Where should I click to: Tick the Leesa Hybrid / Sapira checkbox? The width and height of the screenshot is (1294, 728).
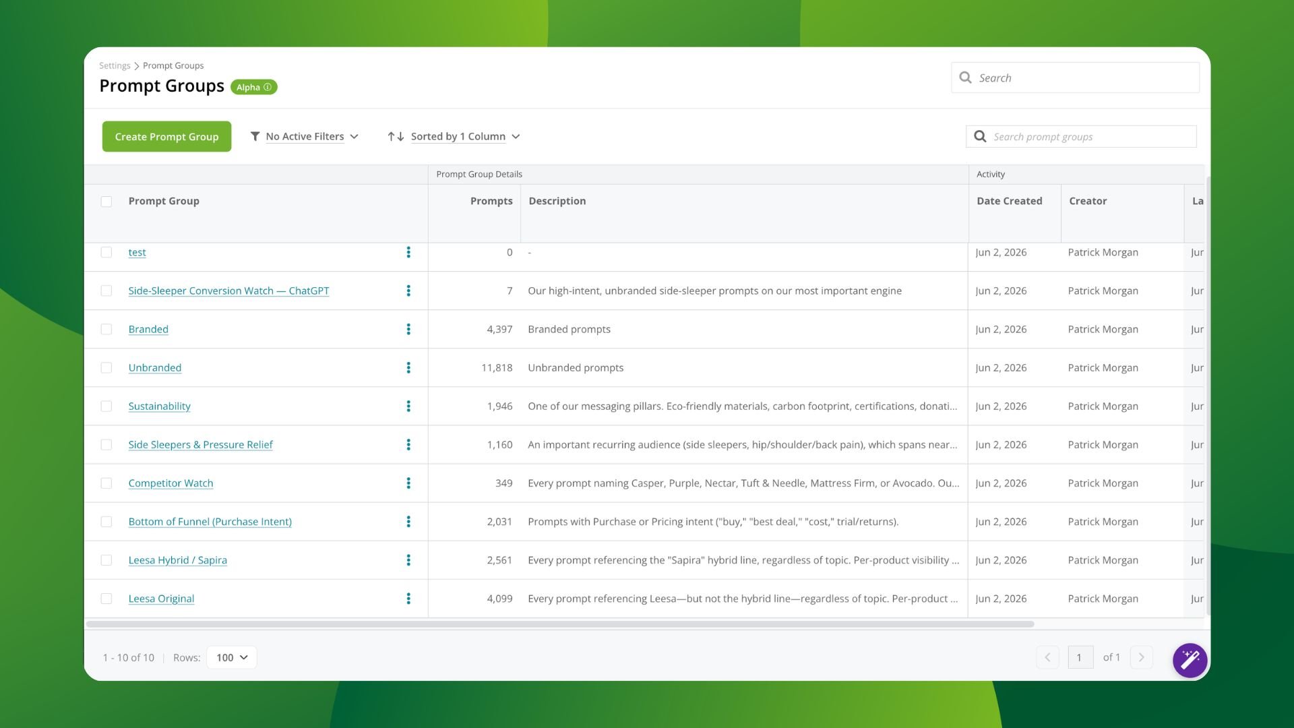(106, 559)
